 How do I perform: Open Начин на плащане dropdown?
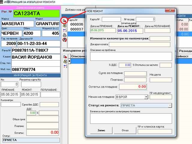click(146, 97)
